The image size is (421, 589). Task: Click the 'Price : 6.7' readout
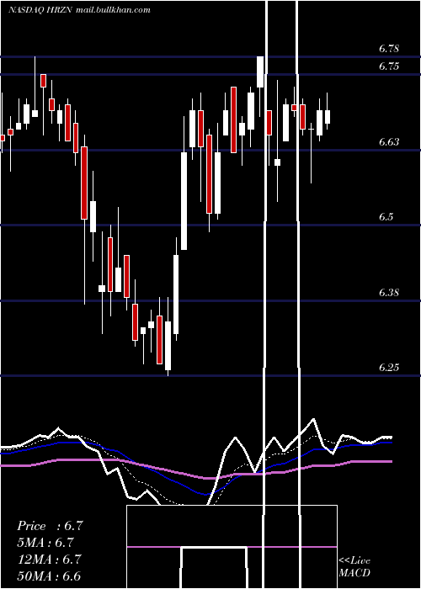pos(50,526)
